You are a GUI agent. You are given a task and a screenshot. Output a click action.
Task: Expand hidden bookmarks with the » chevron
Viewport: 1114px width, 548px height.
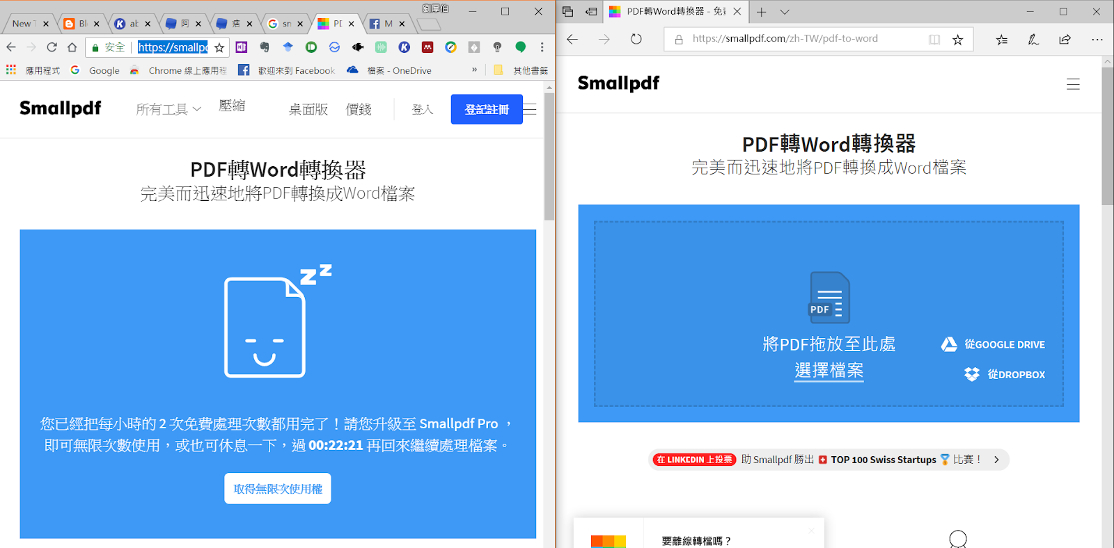click(475, 70)
